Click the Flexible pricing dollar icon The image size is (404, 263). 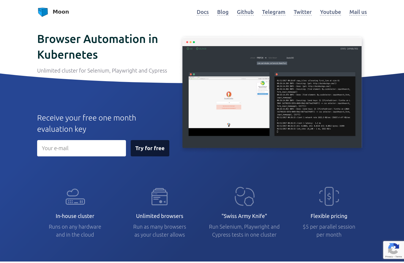tap(329, 196)
